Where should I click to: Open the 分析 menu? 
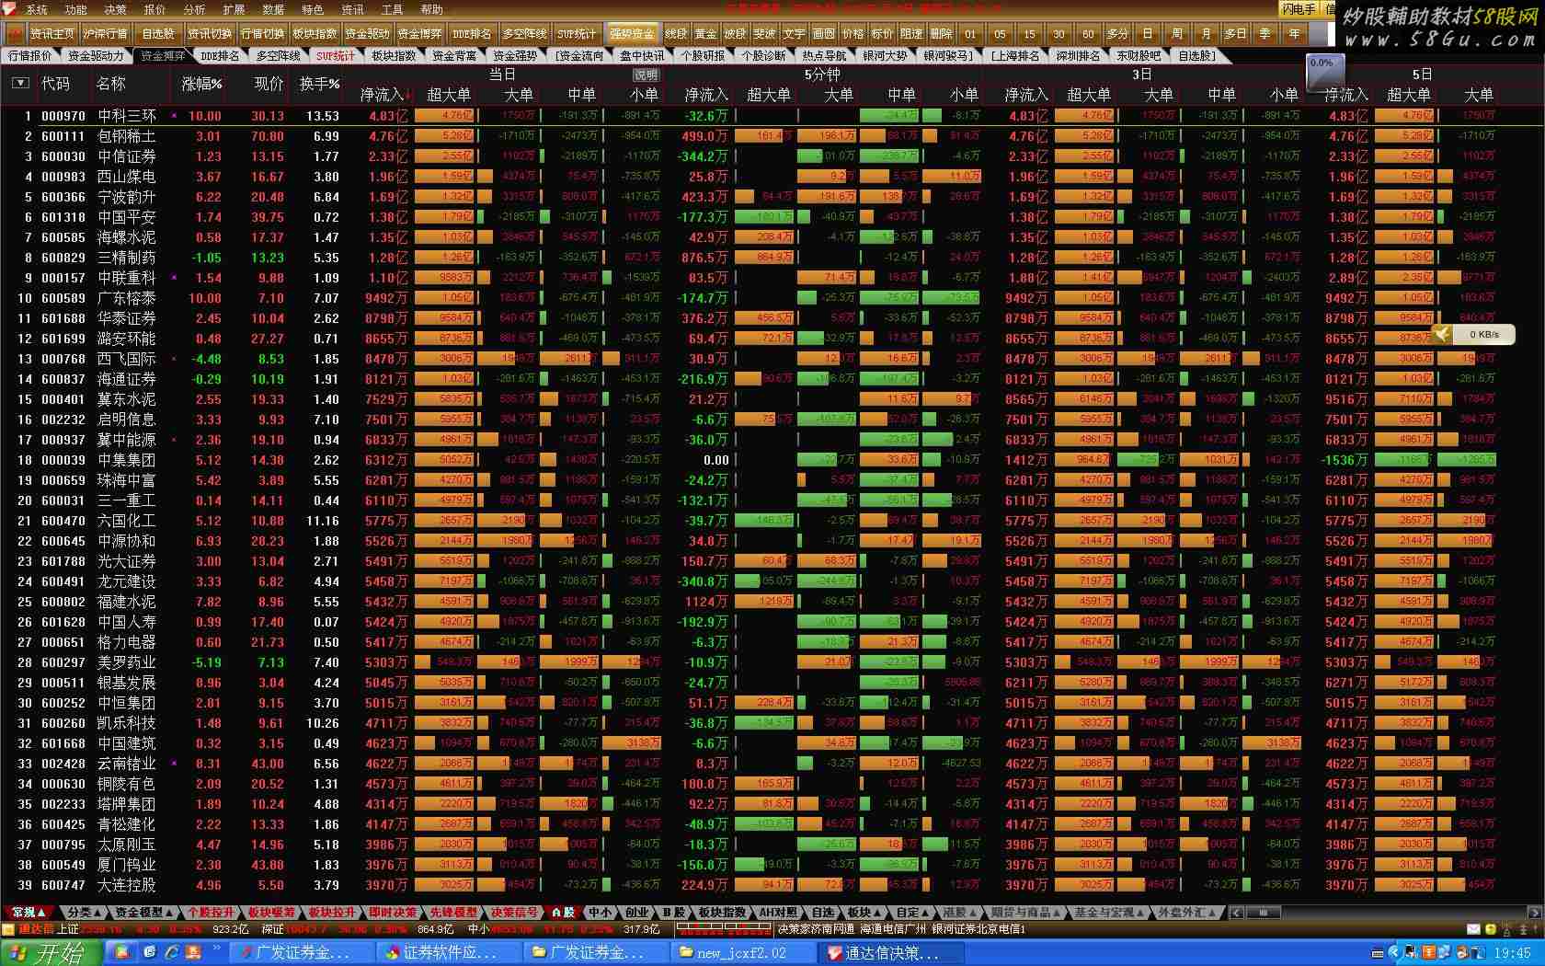point(194,9)
